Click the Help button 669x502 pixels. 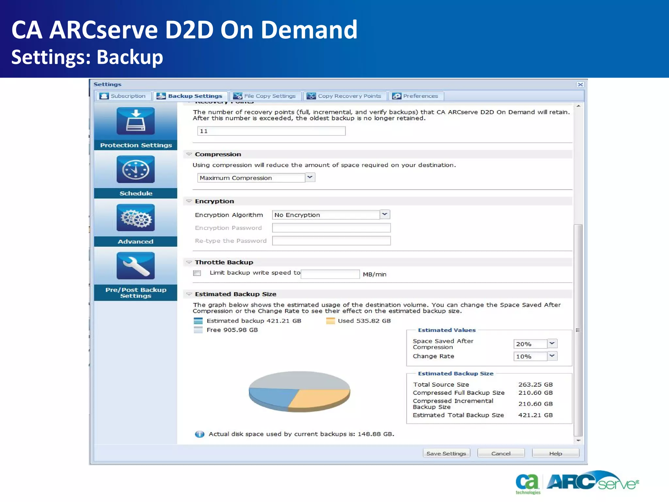[x=556, y=453]
